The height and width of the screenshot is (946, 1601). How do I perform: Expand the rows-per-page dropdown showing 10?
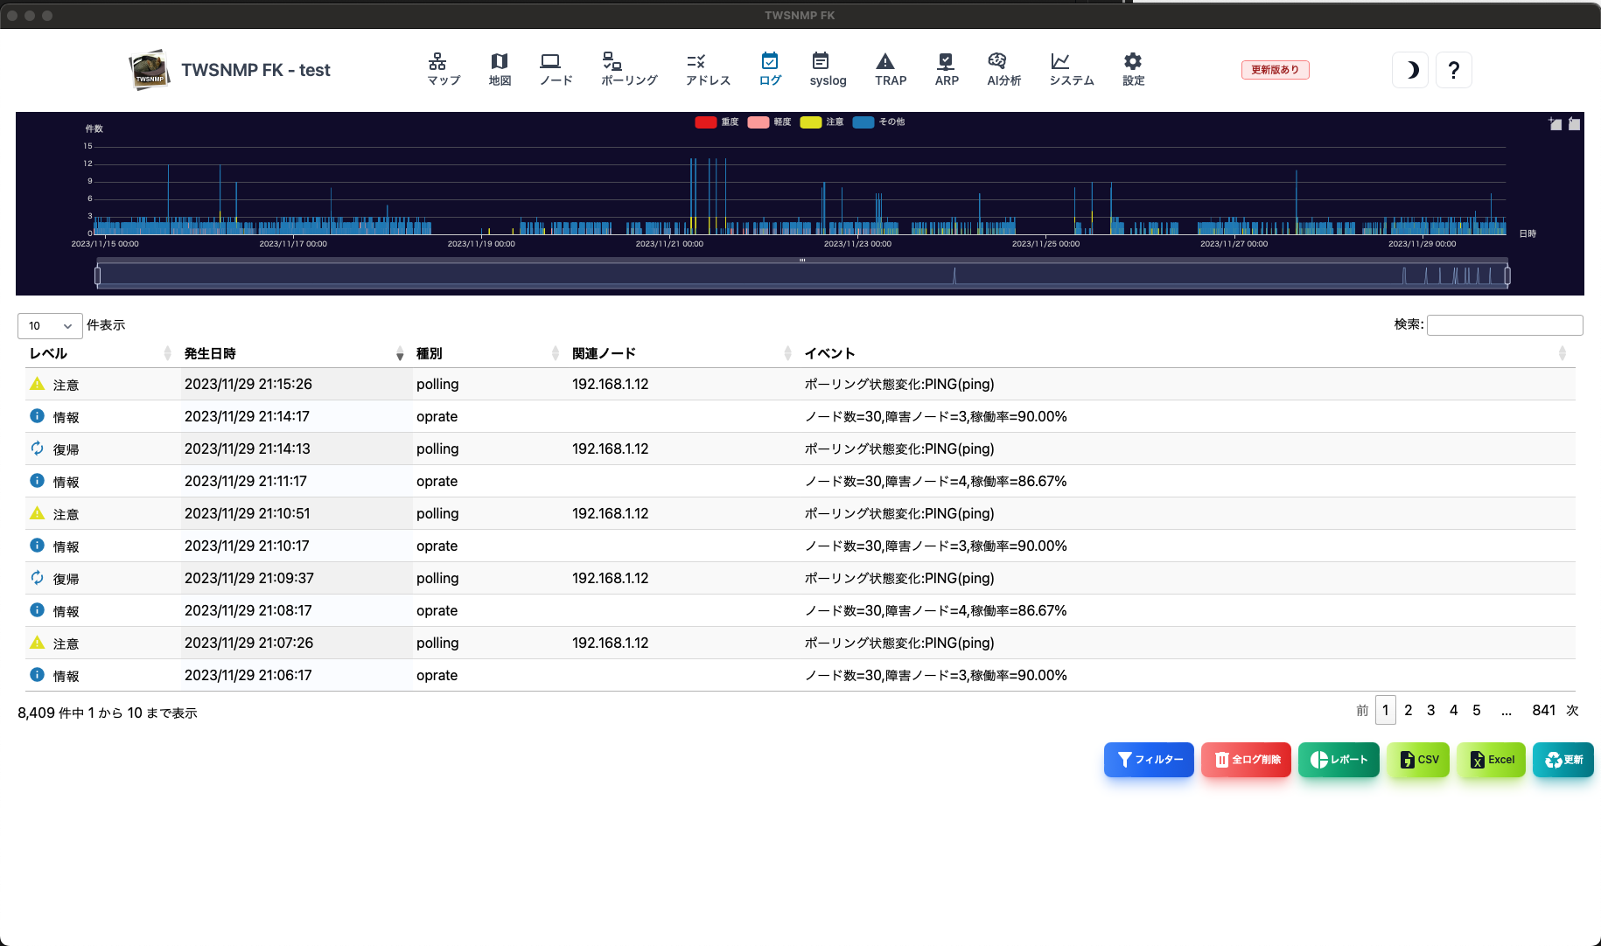pos(50,326)
